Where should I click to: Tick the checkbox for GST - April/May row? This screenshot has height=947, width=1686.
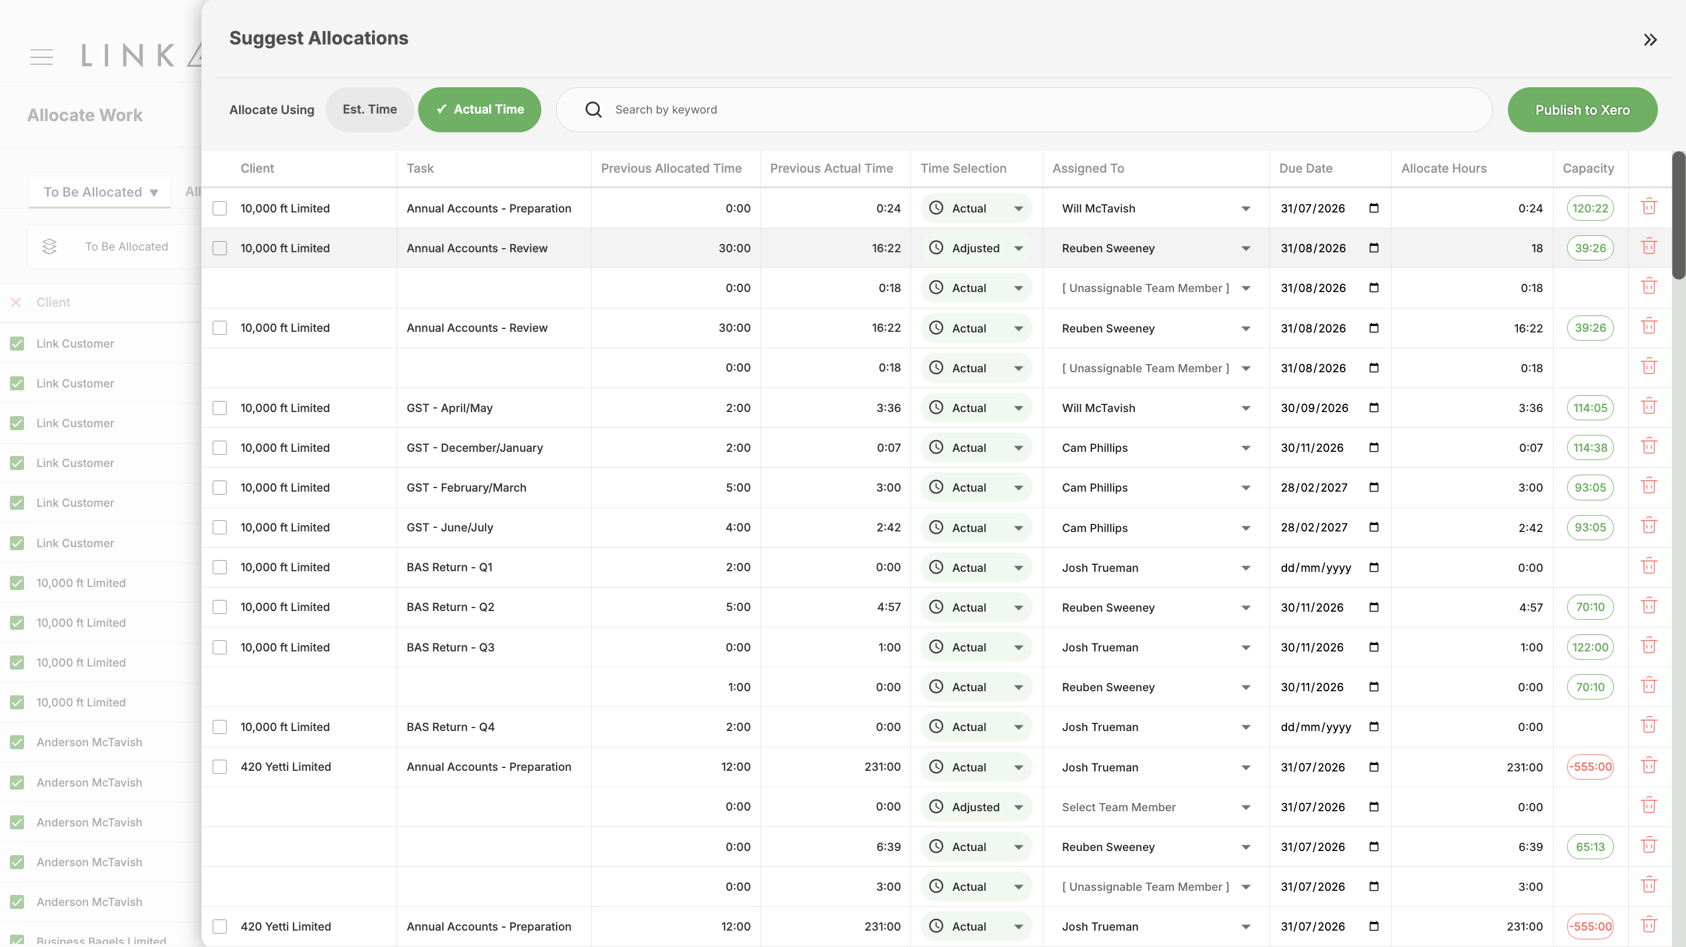[x=220, y=407]
